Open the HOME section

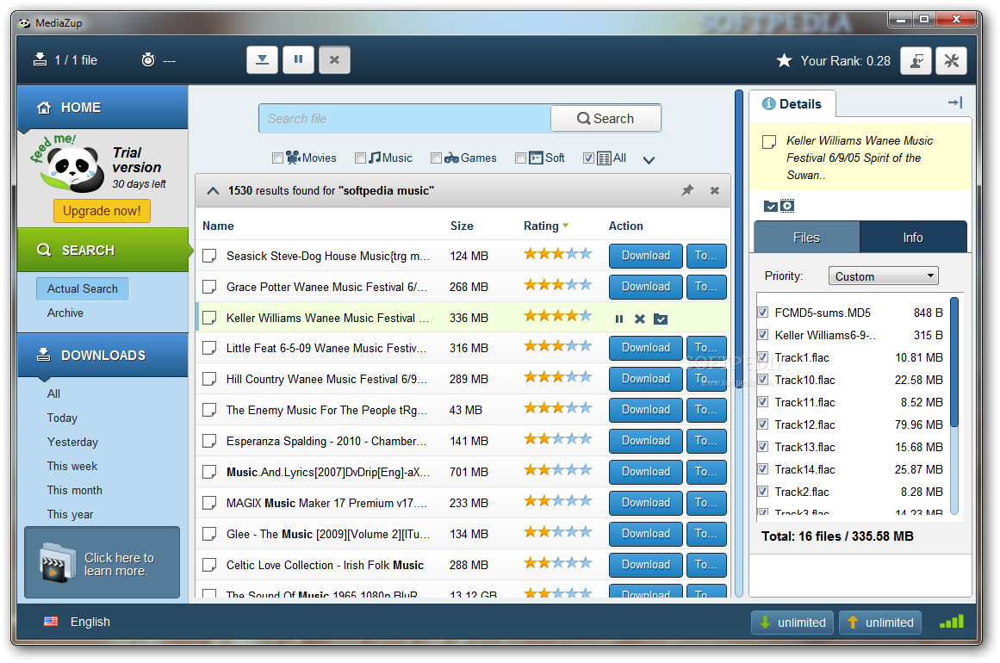(x=102, y=107)
